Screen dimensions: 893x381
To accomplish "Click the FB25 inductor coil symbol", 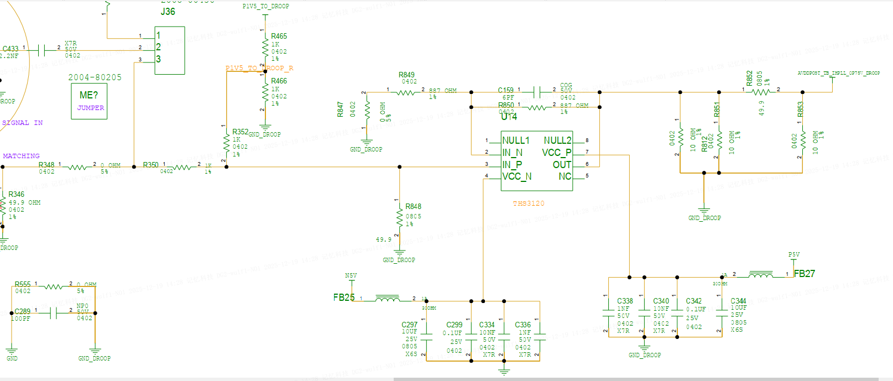I will click(x=387, y=299).
